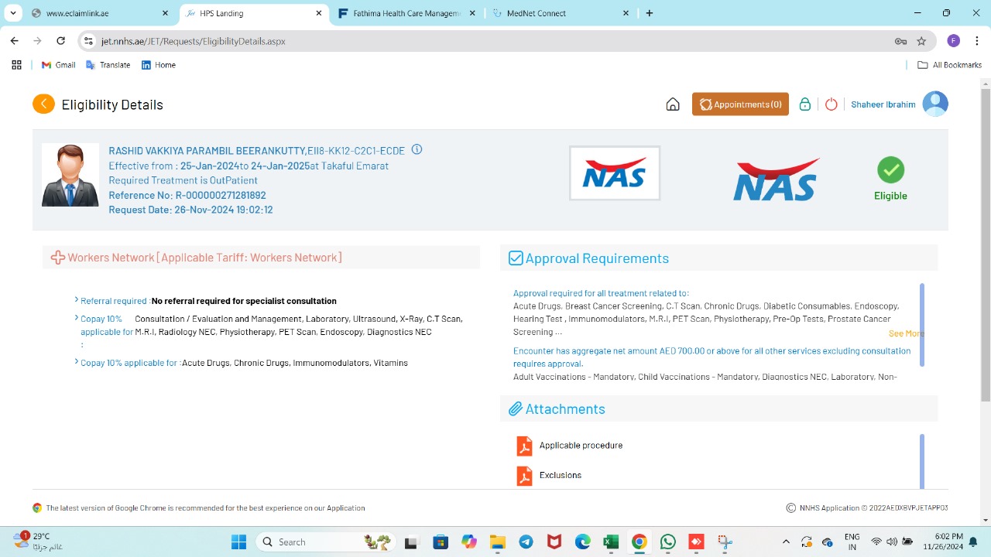Go back in browser history
The image size is (991, 557).
tap(15, 41)
